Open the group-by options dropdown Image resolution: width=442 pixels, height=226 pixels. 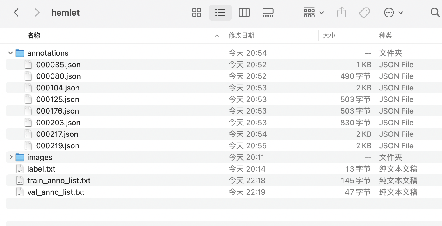(314, 12)
